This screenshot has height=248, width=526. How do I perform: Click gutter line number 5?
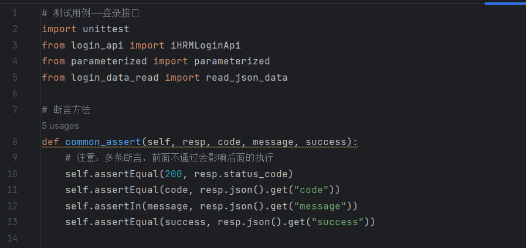[x=15, y=77]
